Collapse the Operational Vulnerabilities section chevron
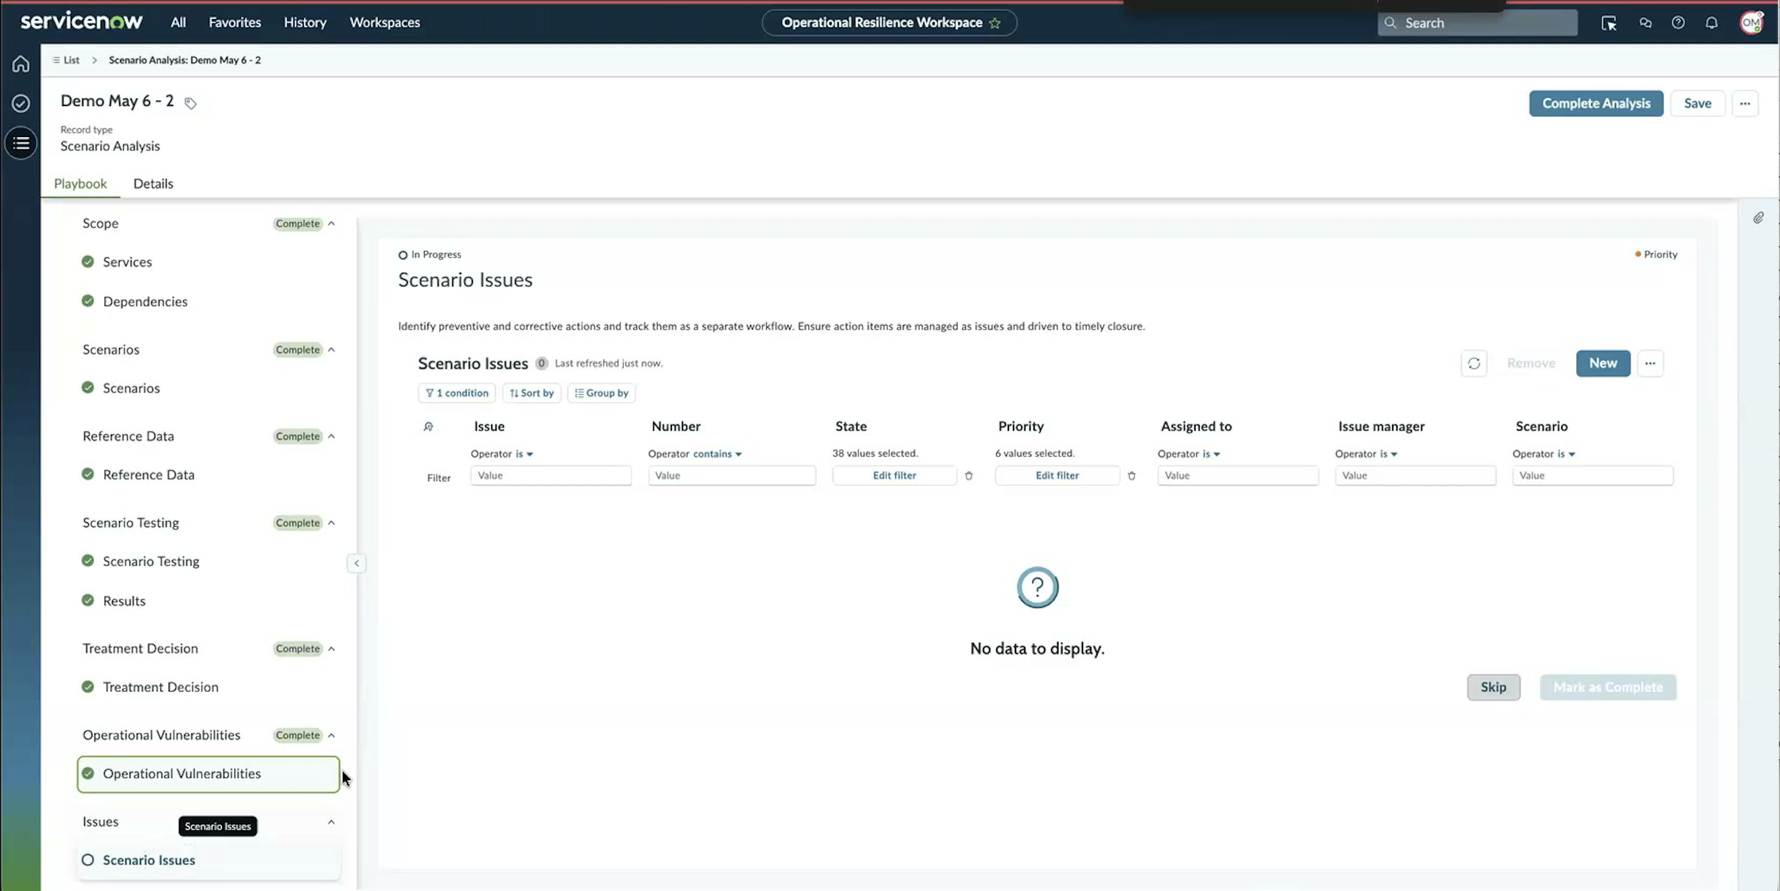 [332, 735]
